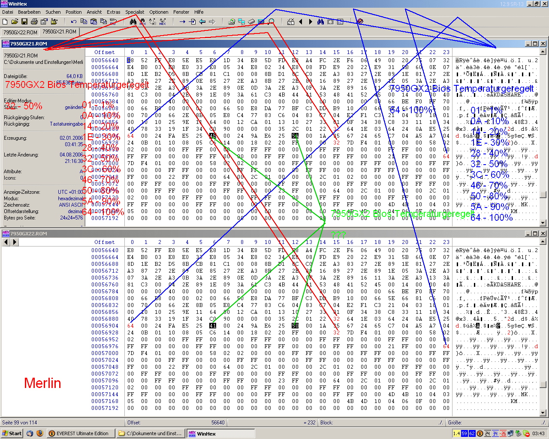The width and height of the screenshot is (549, 439).
Task: Click the binoculars Find Text icon
Action: click(133, 21)
